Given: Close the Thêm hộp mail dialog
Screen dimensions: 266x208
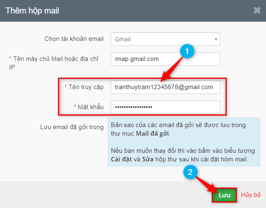Looking at the screenshot, I should point(257,11).
